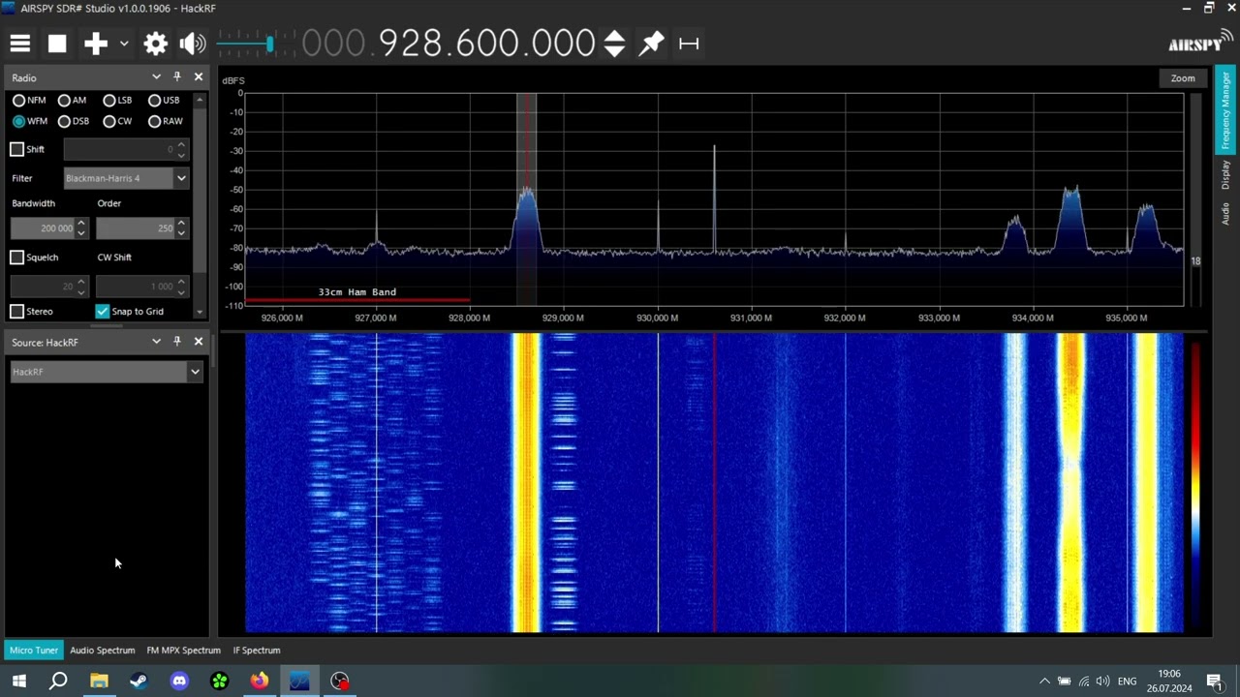Select the LSB radio mode
Screen dimensions: 1240x697
coord(117,100)
